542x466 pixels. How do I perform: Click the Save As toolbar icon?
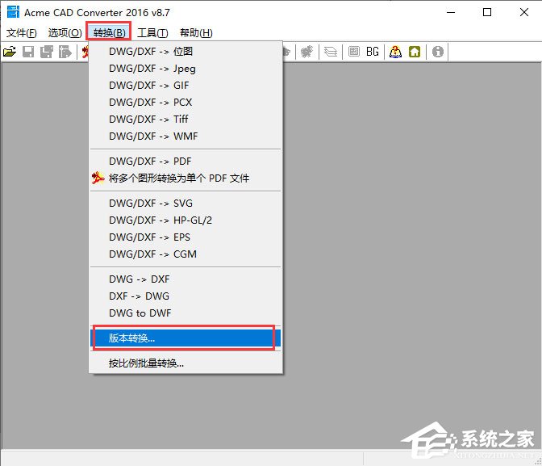(47, 52)
